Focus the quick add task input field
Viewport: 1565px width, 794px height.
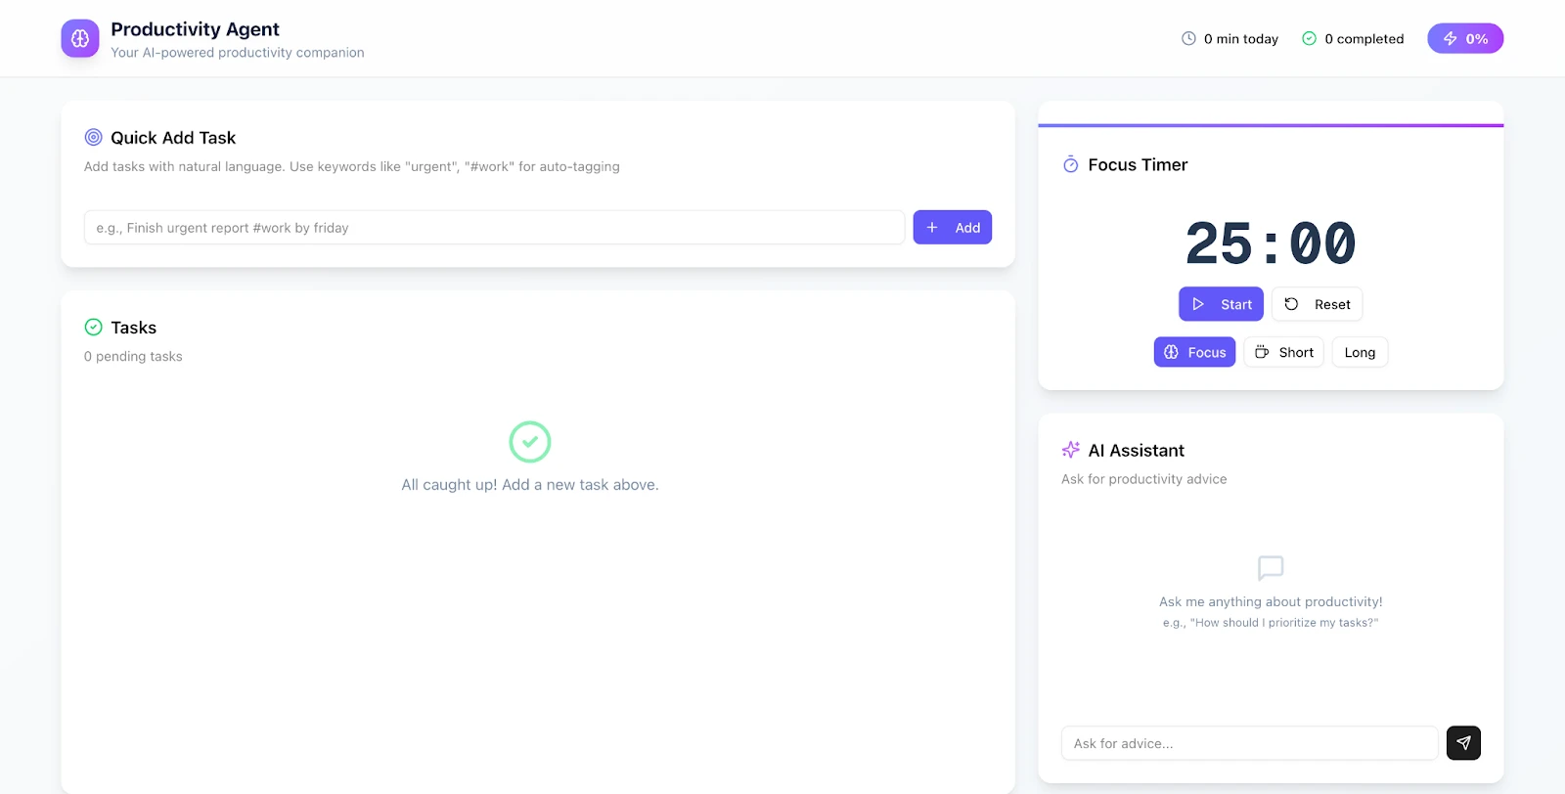[x=494, y=228]
